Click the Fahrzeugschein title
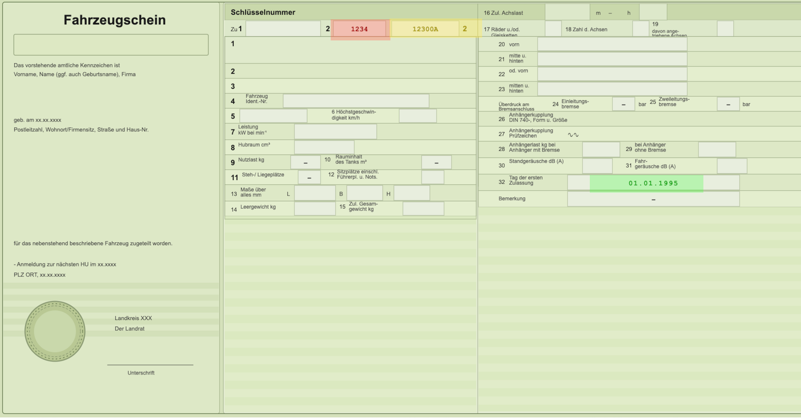The height and width of the screenshot is (419, 801). click(115, 20)
